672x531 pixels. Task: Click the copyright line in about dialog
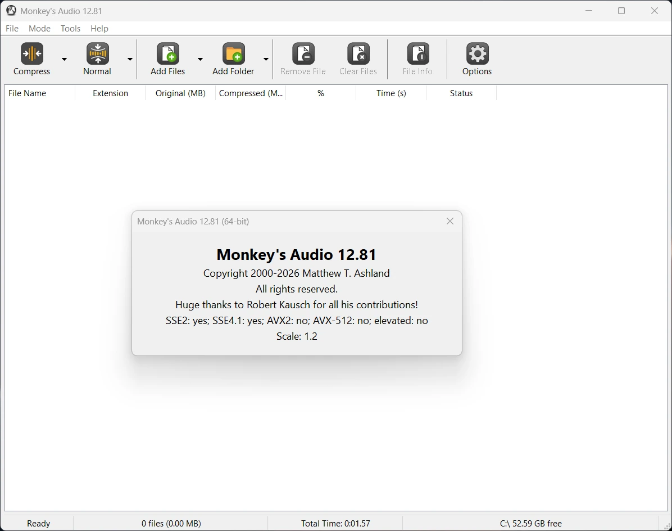coord(297,273)
